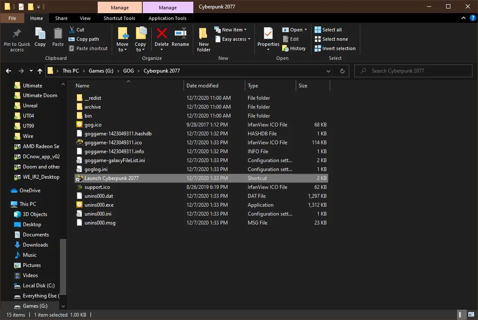Viewport: 478px width, 320px height.
Task: Click Invert selection
Action: [x=335, y=48]
